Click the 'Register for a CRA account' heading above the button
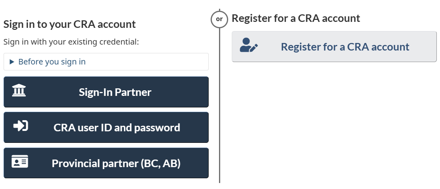 click(x=296, y=18)
